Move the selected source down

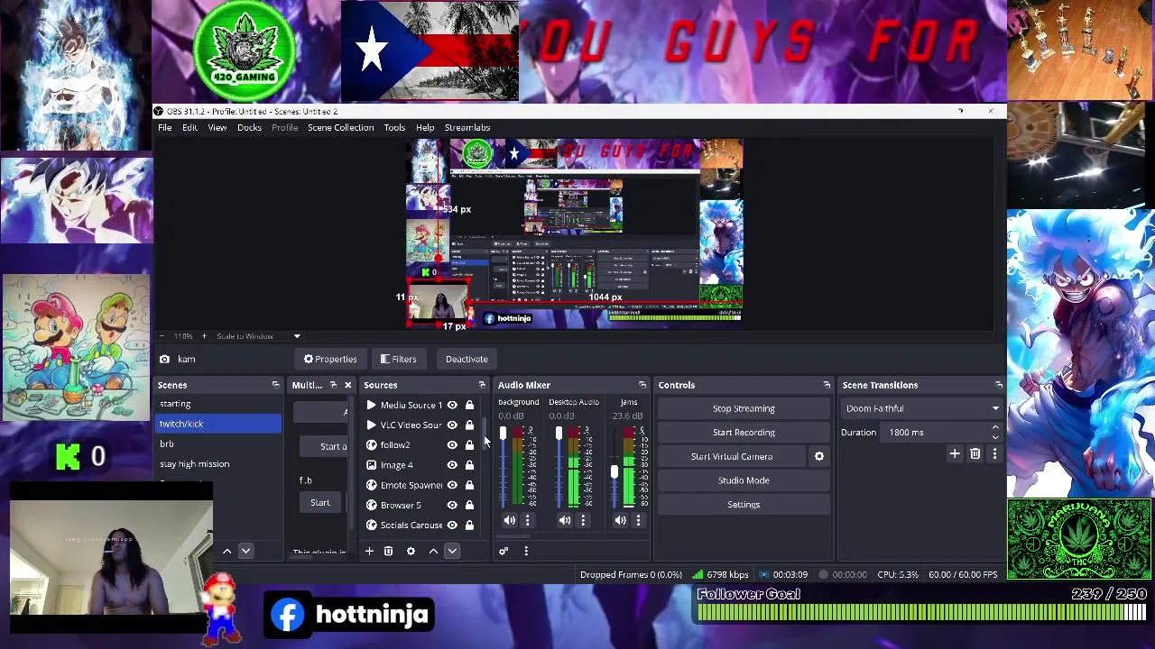point(452,551)
